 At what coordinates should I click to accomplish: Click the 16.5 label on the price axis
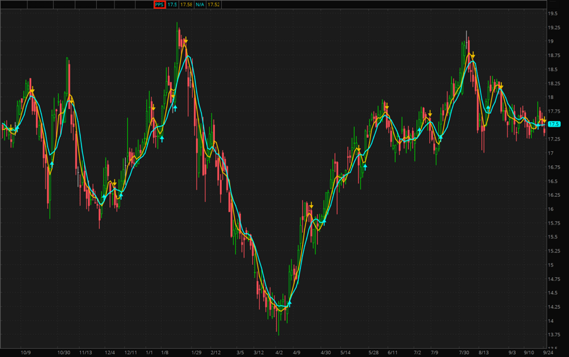(552, 181)
